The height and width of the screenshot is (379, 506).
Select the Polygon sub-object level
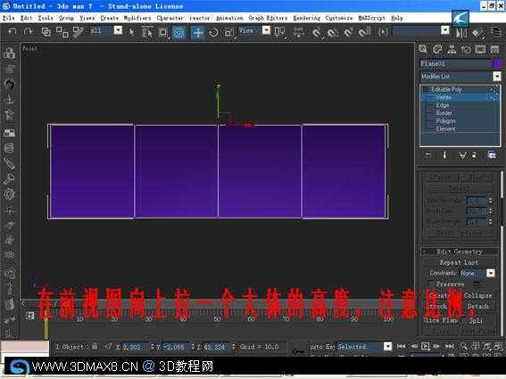[445, 121]
